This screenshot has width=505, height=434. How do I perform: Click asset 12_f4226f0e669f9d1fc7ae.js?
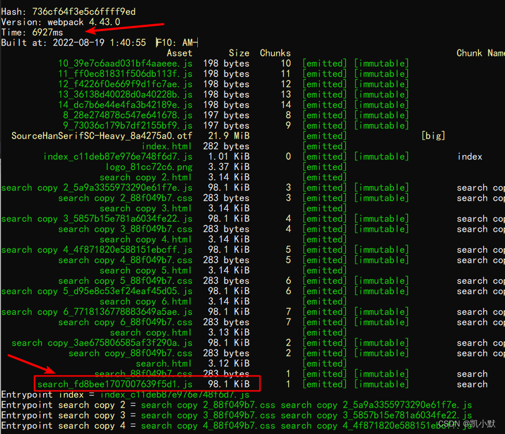(x=125, y=84)
